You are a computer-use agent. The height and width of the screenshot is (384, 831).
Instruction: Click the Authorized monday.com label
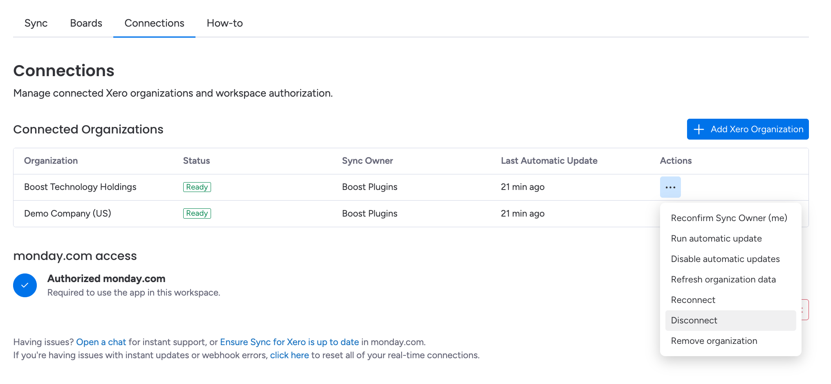[106, 279]
